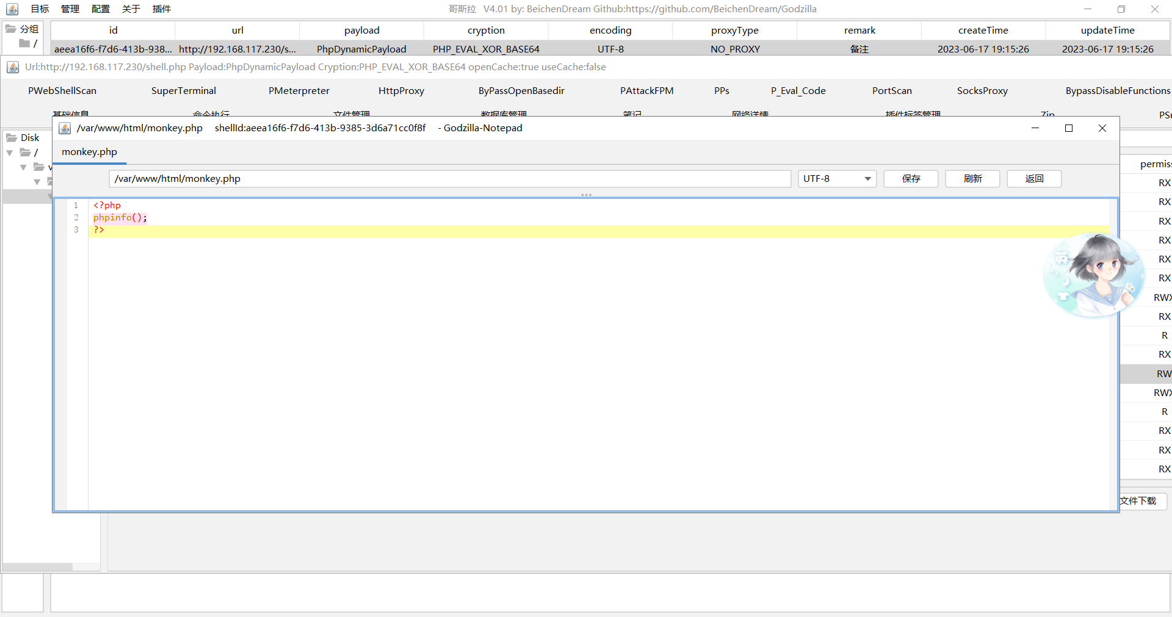Image resolution: width=1172 pixels, height=617 pixels.
Task: Select the Disk folder icon in file tree
Action: [x=12, y=138]
